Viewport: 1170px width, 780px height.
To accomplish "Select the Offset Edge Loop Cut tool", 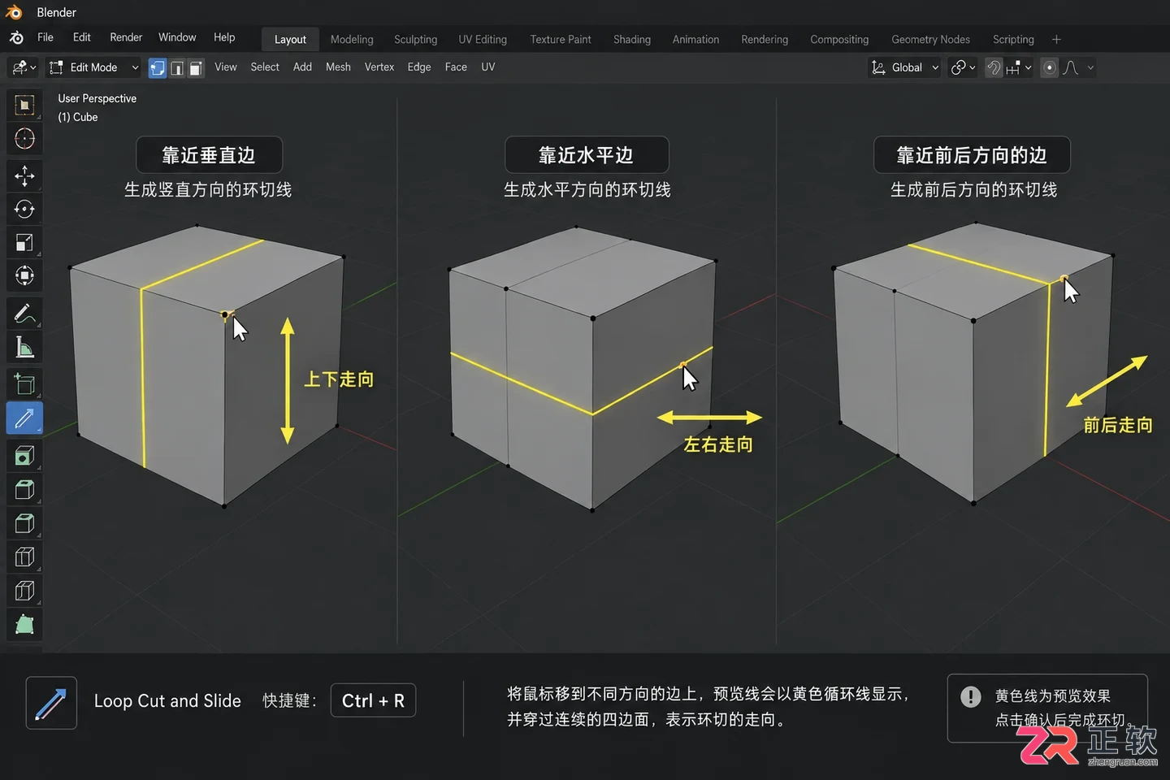I will pyautogui.click(x=24, y=591).
